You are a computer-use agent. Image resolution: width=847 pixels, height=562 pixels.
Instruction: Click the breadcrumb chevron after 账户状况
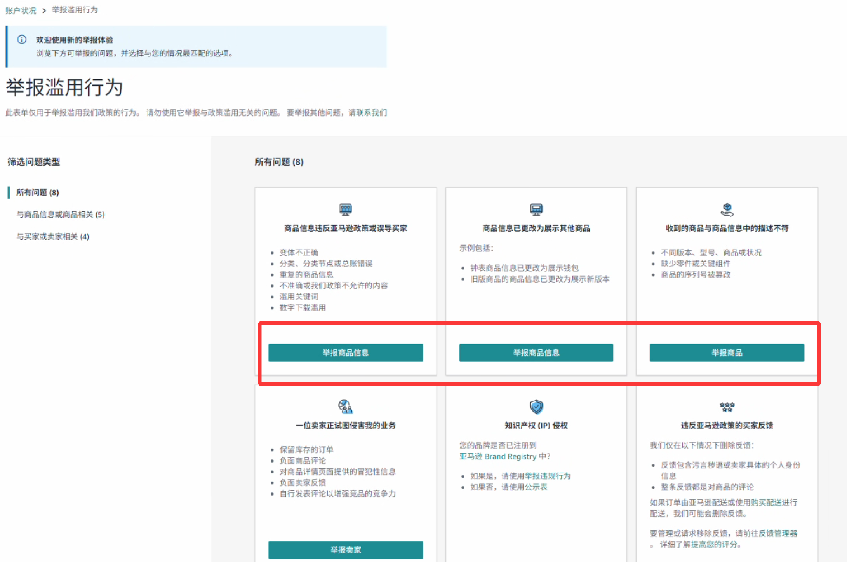[44, 10]
